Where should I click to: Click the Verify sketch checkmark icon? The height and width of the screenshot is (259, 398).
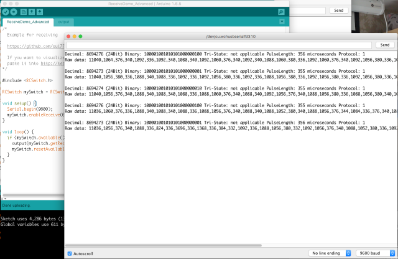6,12
